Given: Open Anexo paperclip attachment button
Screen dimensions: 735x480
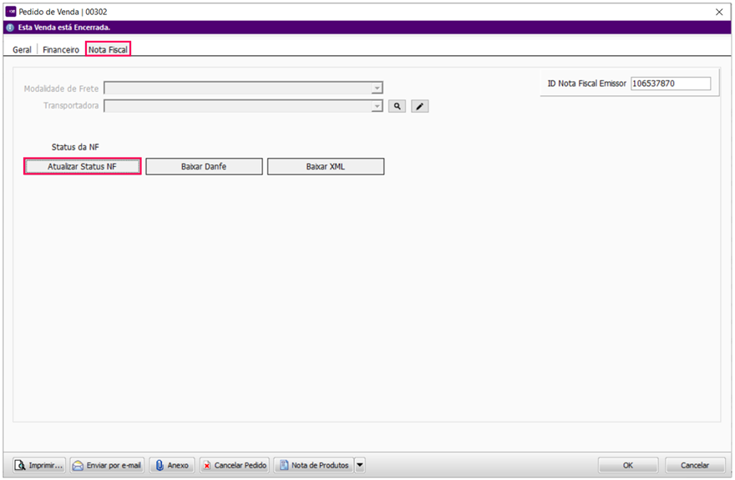Looking at the screenshot, I should [x=172, y=465].
